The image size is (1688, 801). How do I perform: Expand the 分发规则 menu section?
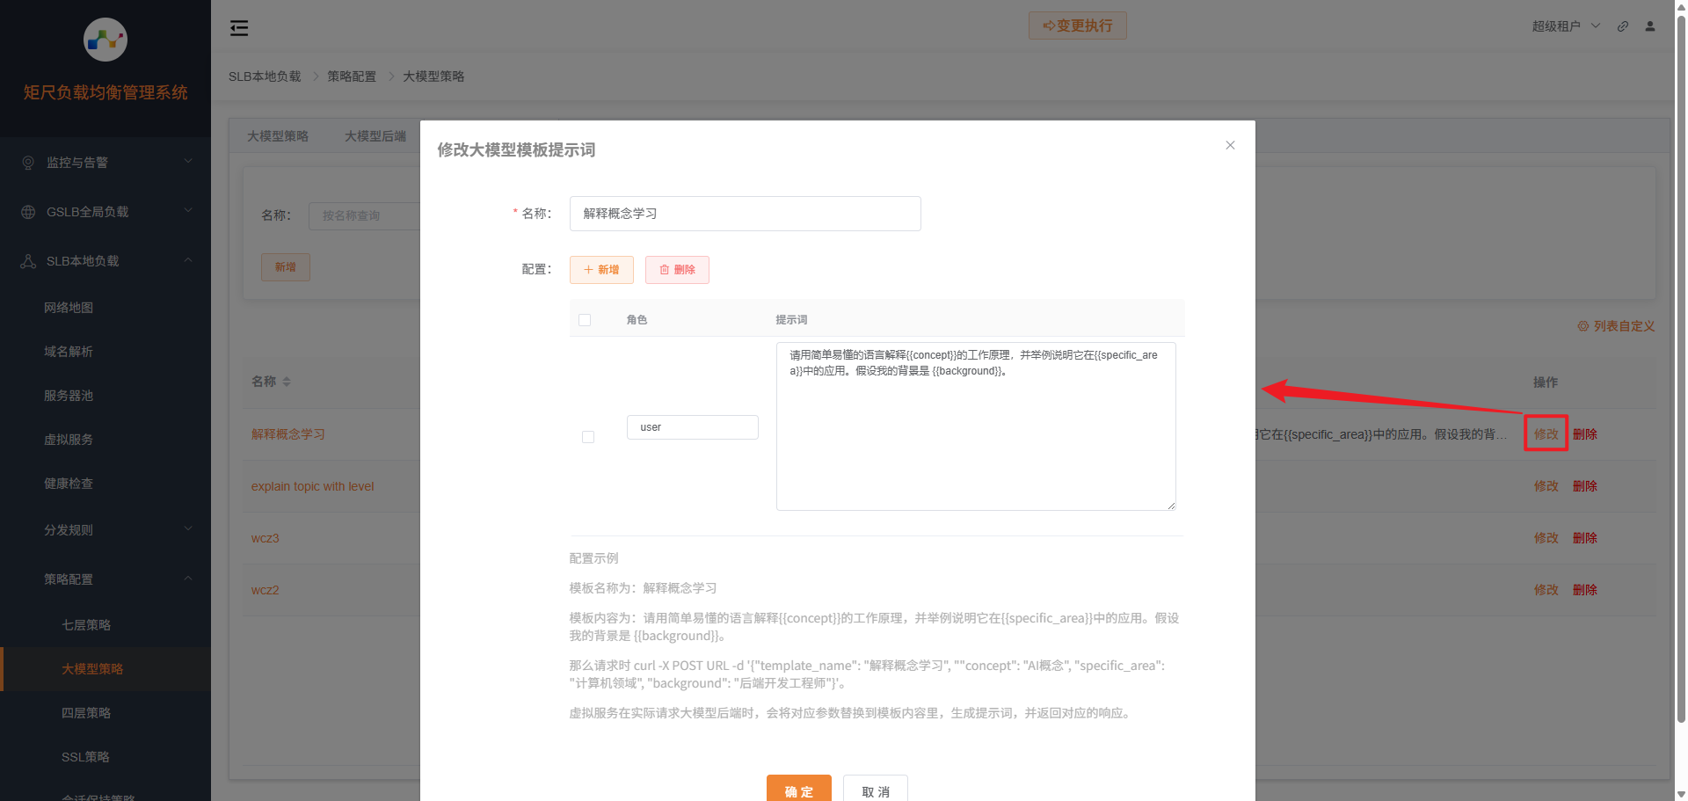(69, 529)
